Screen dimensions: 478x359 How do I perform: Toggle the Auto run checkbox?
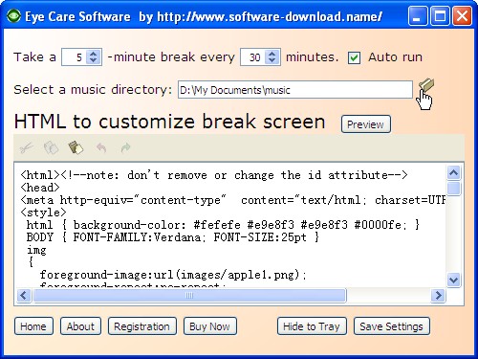pyautogui.click(x=354, y=57)
